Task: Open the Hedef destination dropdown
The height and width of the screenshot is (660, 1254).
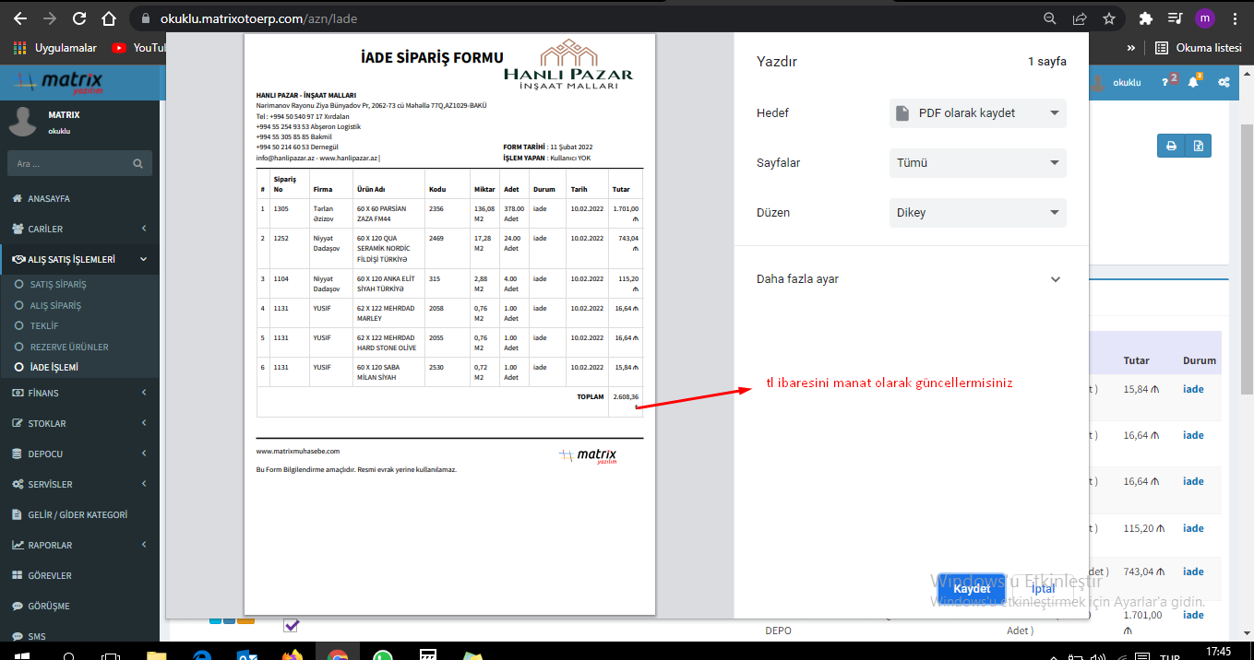Action: tap(977, 113)
